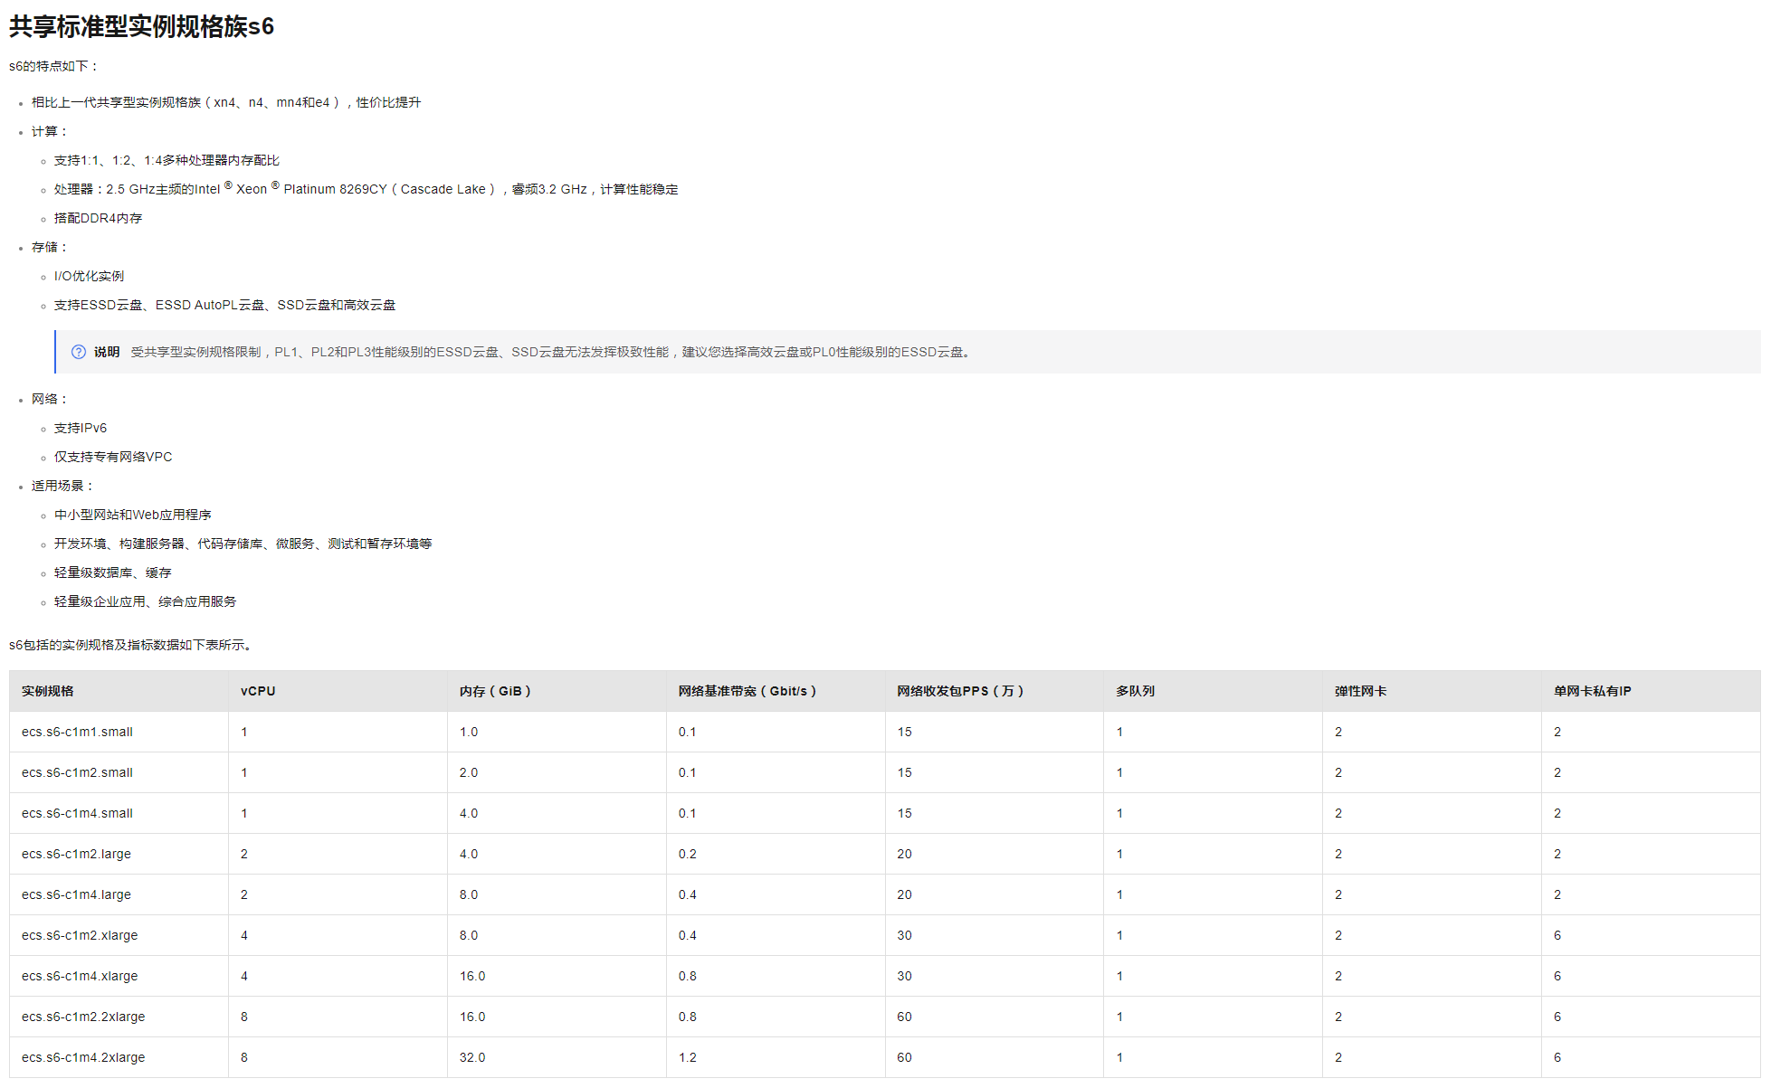Screen dimensions: 1771x1088
Task: Click the 支持IPv6 bullet text
Action: coord(81,428)
